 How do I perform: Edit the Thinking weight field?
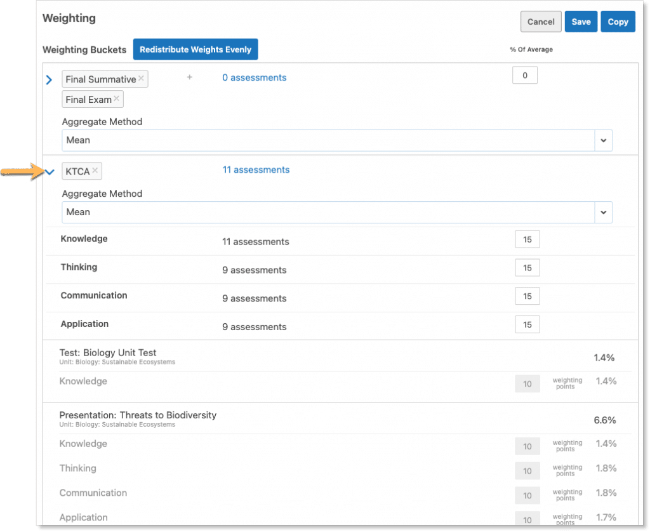tap(527, 268)
